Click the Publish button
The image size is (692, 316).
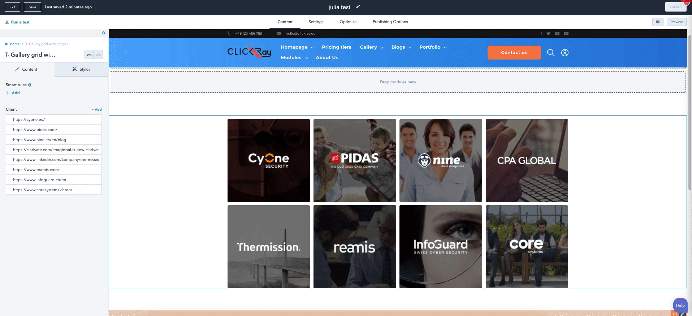(x=676, y=7)
